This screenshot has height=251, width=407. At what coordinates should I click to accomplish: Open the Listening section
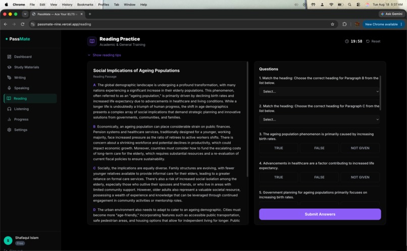click(30, 109)
